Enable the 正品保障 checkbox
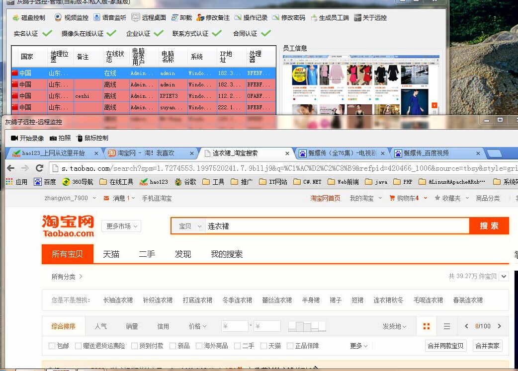The image size is (518, 371). [290, 346]
